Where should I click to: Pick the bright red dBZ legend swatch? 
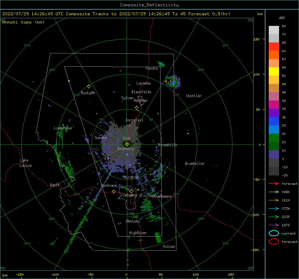[274, 46]
